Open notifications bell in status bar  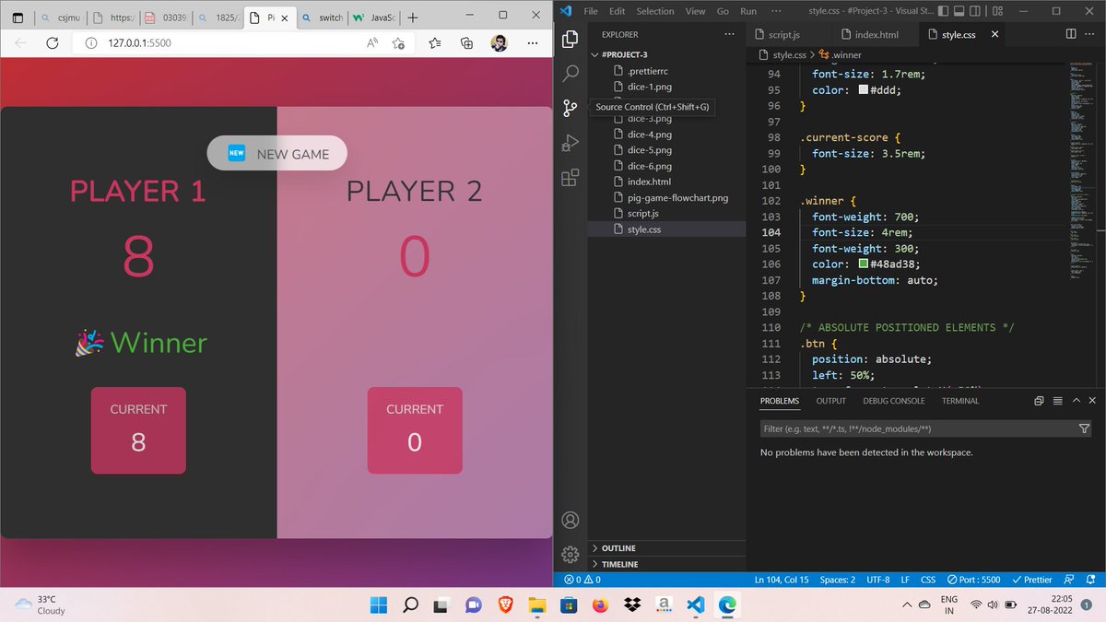[x=1090, y=580]
